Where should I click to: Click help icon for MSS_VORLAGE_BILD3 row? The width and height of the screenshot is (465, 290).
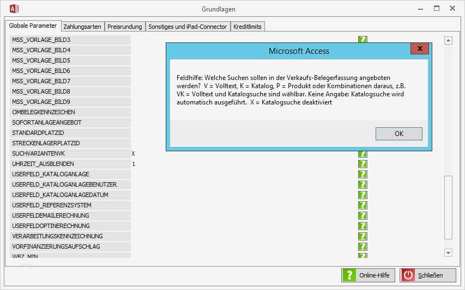pyautogui.click(x=363, y=39)
